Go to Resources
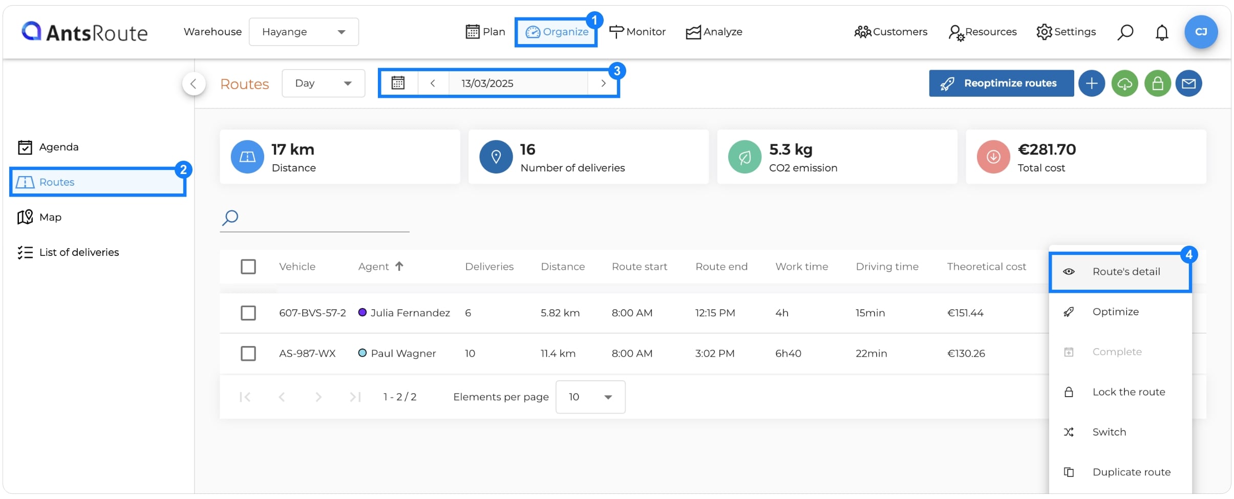Viewport: 1234px width, 499px height. tap(982, 32)
